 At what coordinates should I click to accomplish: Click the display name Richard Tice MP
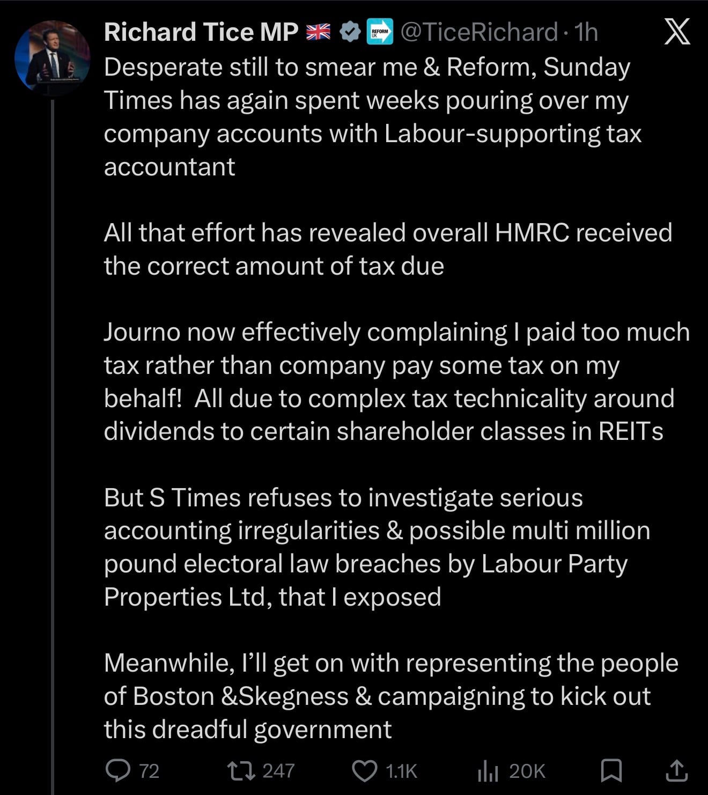tap(201, 32)
